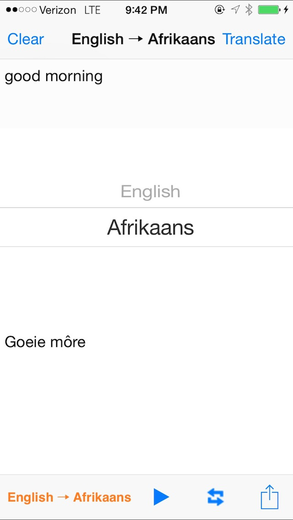293x520 pixels.
Task: Tap the Clear button
Action: coord(26,39)
